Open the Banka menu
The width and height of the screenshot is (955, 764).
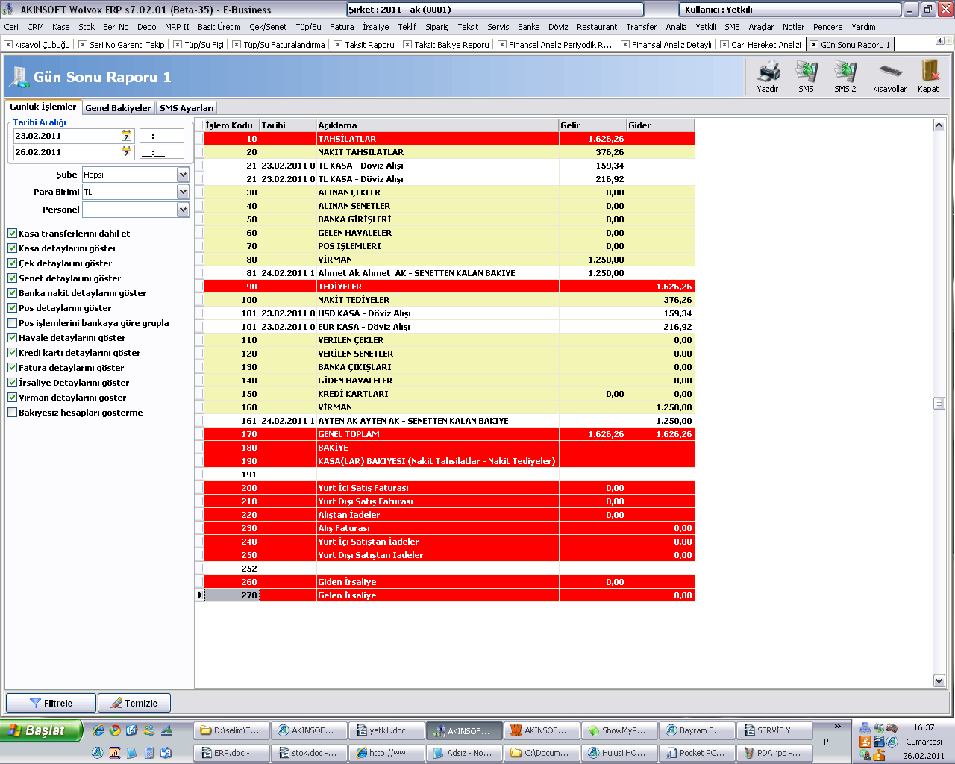pyautogui.click(x=528, y=27)
